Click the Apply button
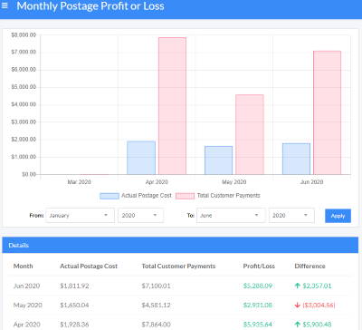This screenshot has height=330, width=362. click(x=338, y=216)
